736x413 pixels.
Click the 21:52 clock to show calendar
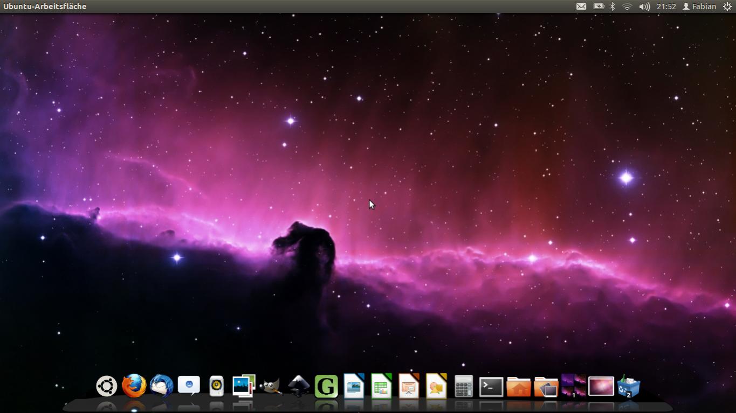click(x=667, y=6)
